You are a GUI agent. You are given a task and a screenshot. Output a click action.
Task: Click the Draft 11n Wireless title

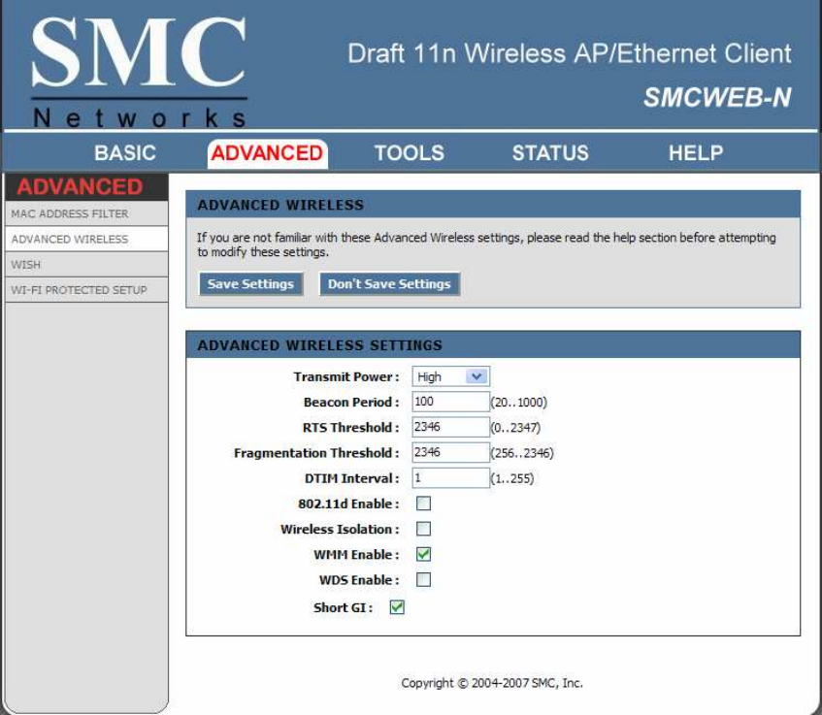[x=570, y=53]
